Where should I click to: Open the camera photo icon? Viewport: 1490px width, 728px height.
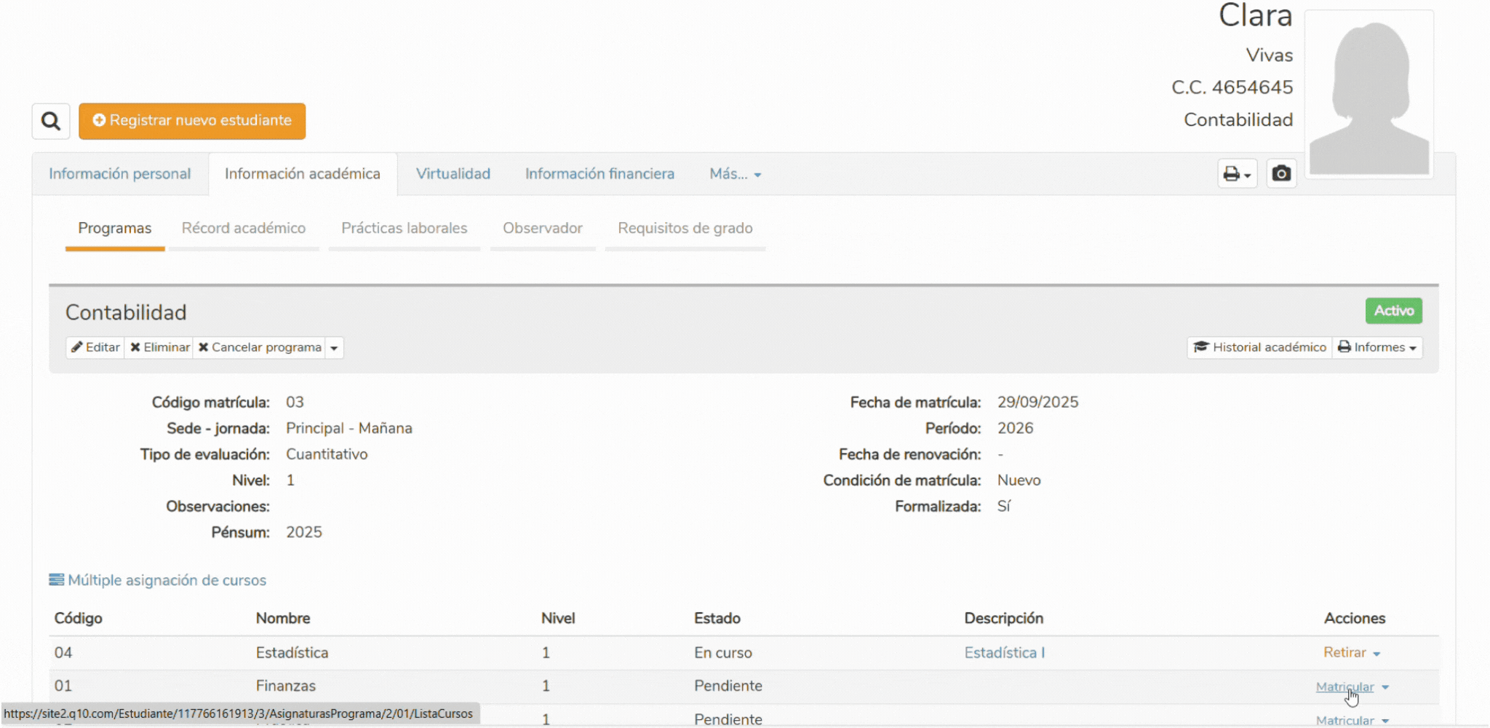[1281, 174]
